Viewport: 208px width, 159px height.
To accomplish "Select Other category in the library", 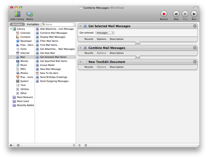I will coord(22,93).
